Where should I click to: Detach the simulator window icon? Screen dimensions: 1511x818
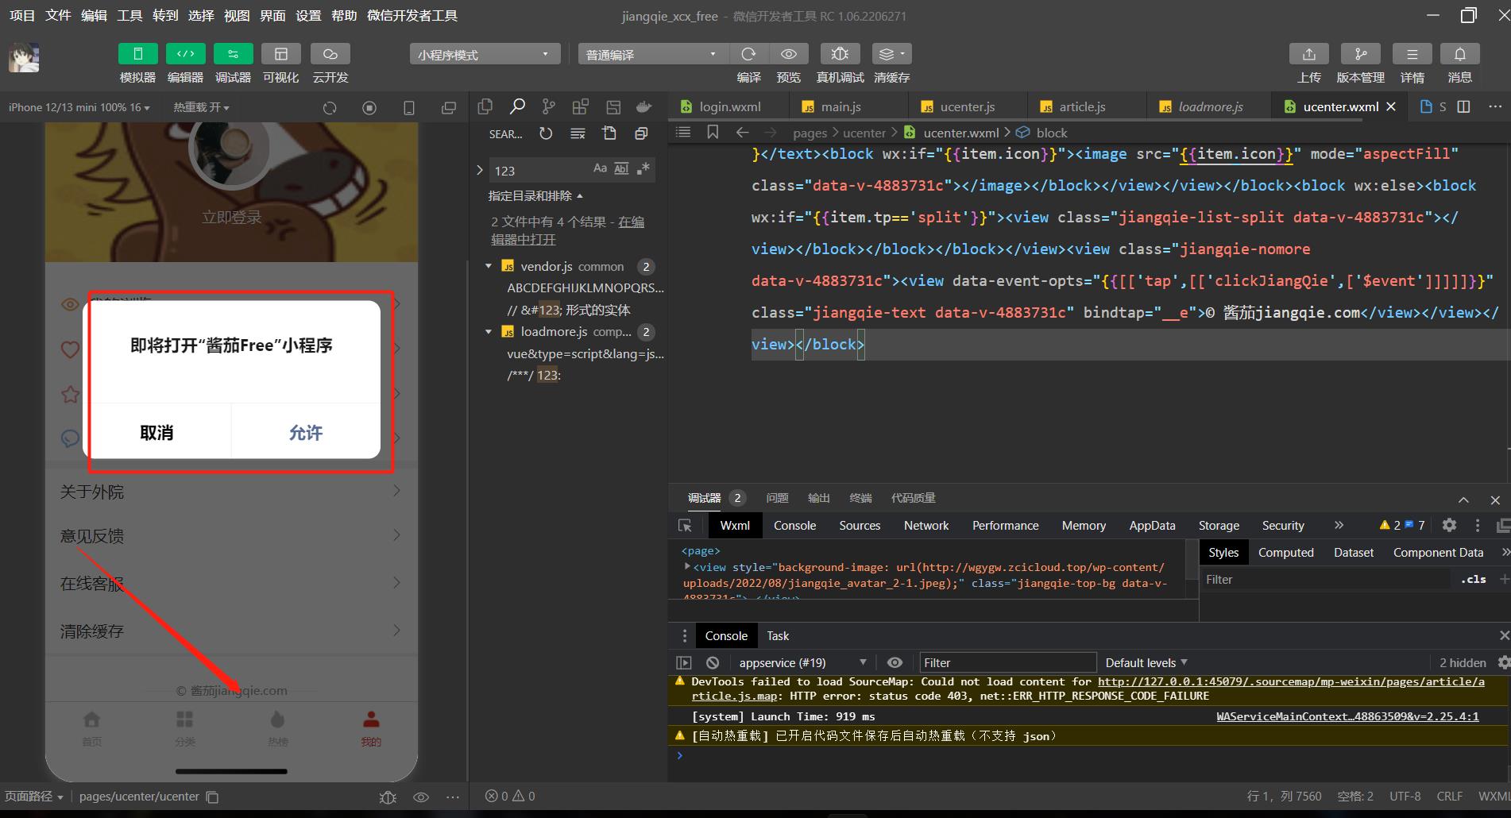click(449, 108)
